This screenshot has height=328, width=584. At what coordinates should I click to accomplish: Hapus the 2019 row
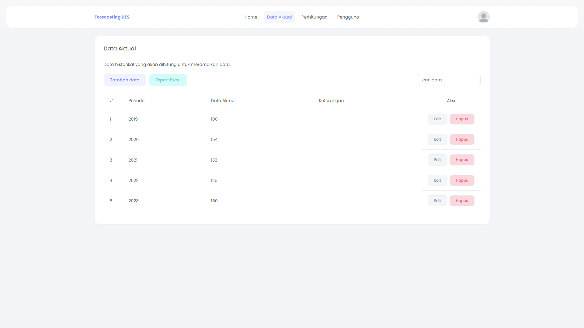tap(462, 119)
